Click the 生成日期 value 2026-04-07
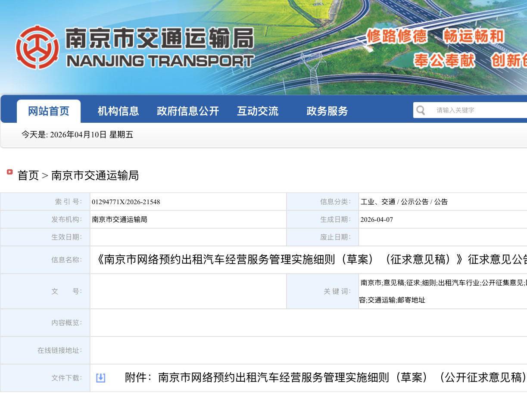The height and width of the screenshot is (395, 527). click(x=377, y=219)
